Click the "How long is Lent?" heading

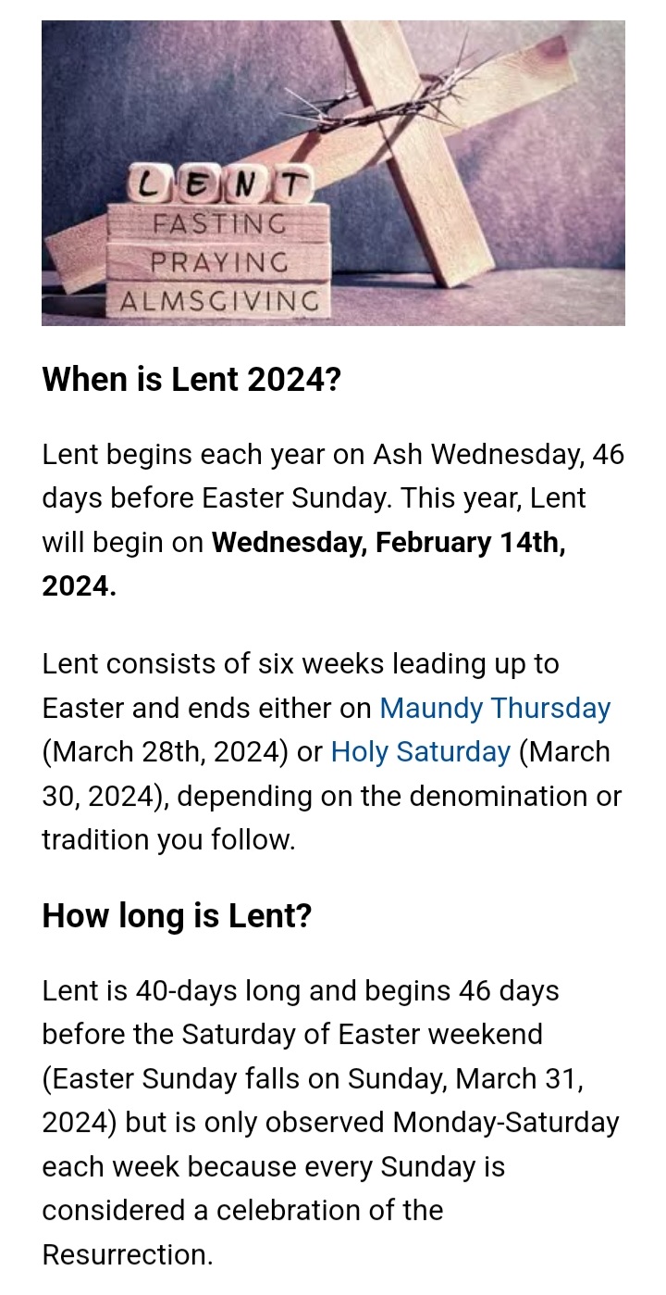177,916
